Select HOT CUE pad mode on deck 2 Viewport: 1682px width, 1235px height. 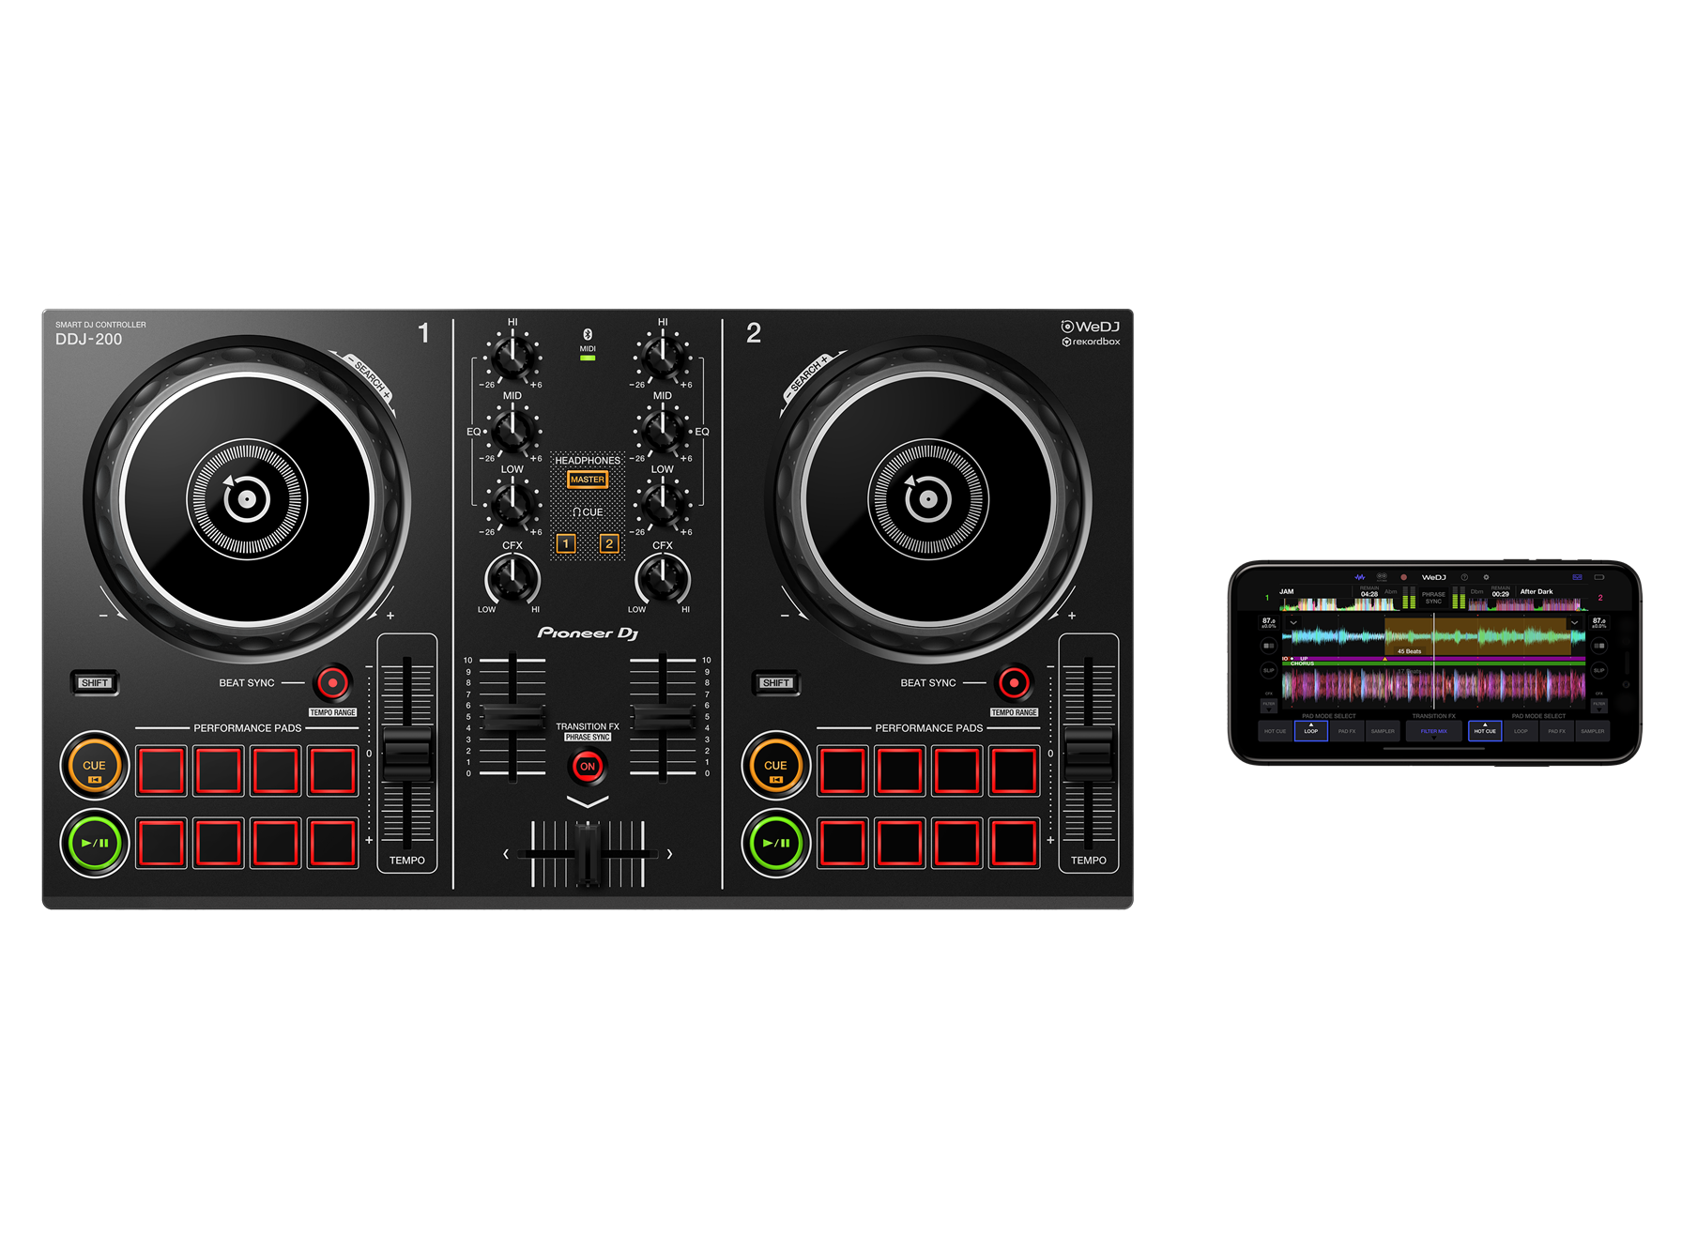1485,731
